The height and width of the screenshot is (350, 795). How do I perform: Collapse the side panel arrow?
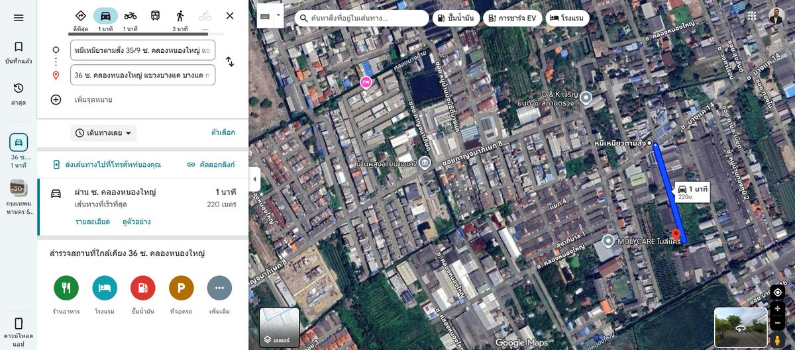coord(253,179)
